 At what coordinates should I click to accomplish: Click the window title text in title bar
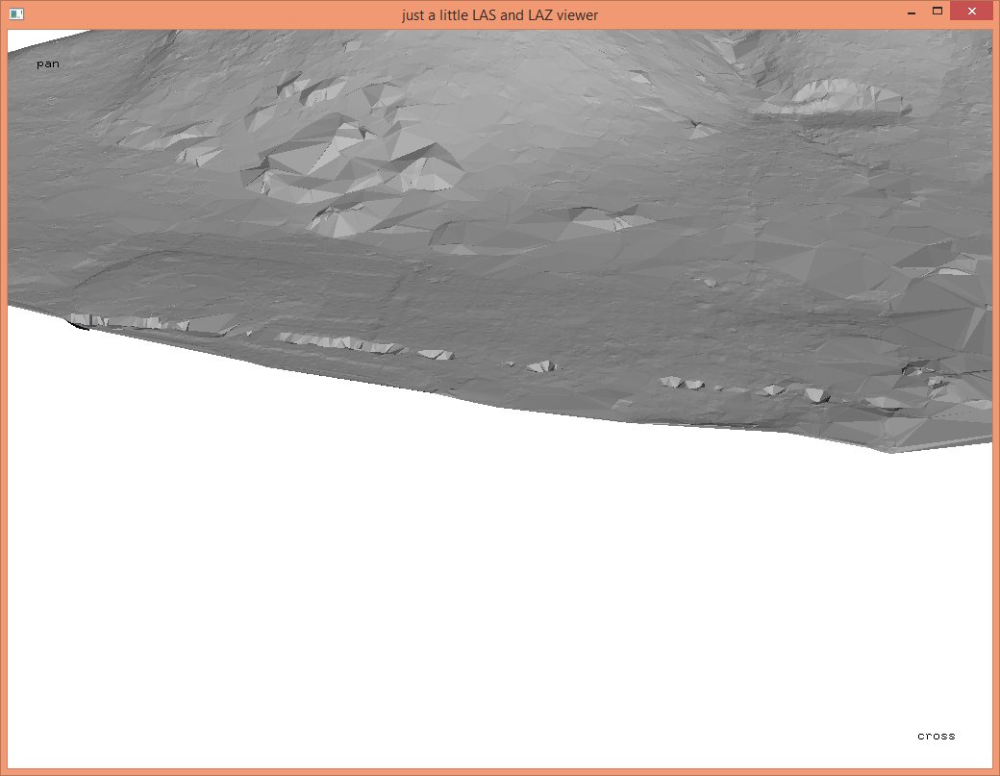500,15
